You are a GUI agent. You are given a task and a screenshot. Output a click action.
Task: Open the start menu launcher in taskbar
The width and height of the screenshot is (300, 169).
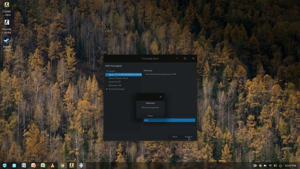[x=5, y=165]
